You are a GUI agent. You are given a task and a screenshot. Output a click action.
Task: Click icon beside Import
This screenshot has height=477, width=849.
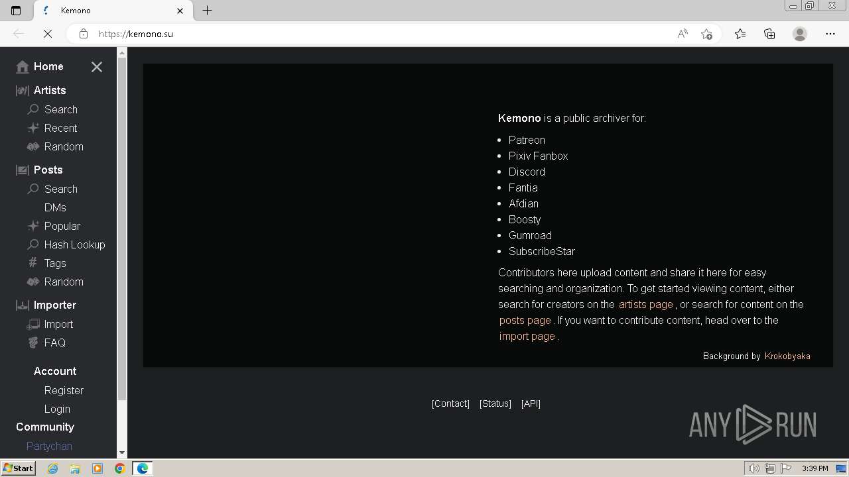[x=33, y=324]
